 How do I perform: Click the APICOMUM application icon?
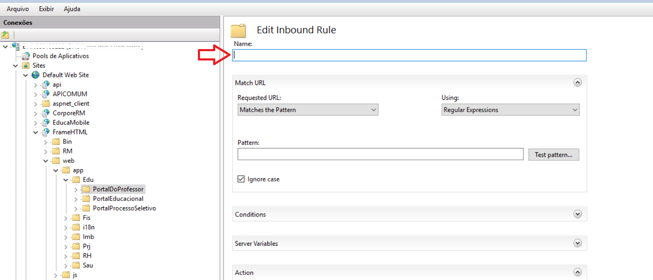[46, 94]
